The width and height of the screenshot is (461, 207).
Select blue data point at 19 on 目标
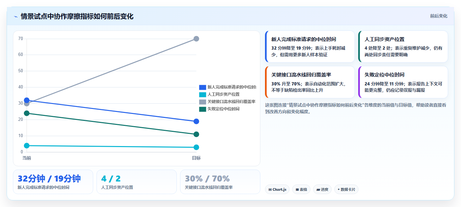[196, 122]
